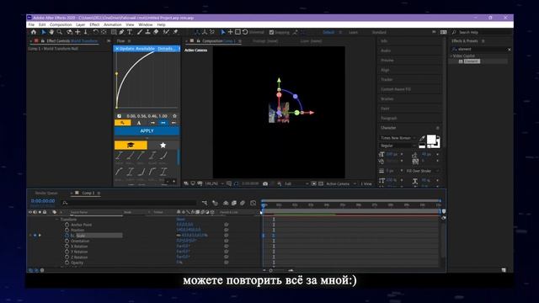Click the star icon beside Flow curve values
The width and height of the screenshot is (539, 303).
[174, 116]
